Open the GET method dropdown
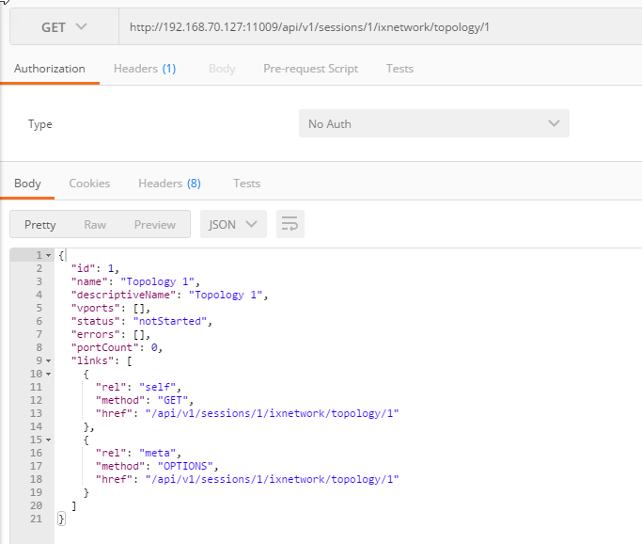Image resolution: width=642 pixels, height=544 pixels. coord(64,27)
